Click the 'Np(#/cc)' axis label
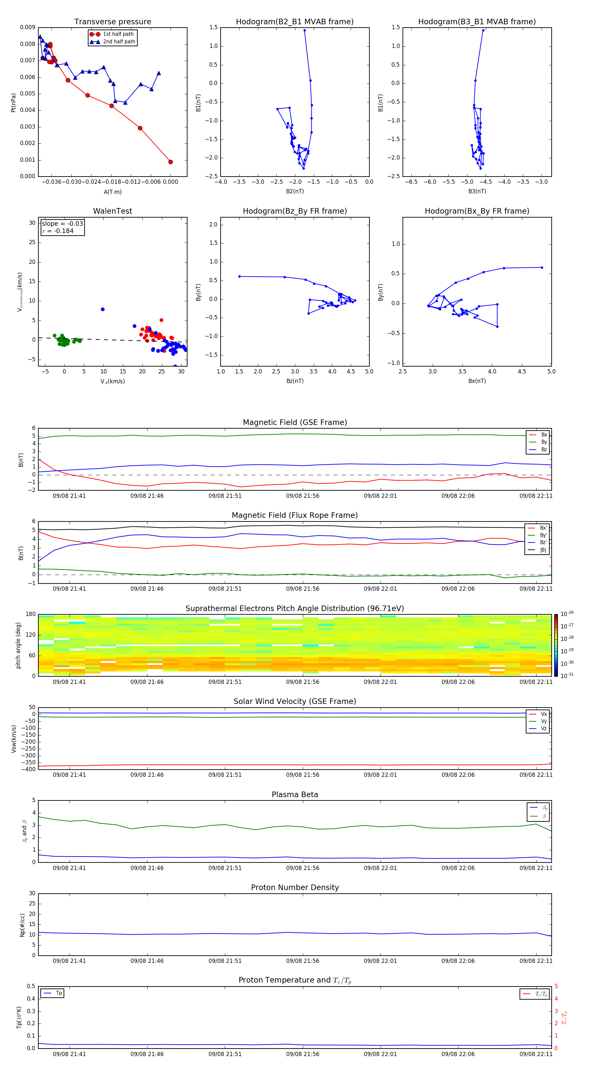This screenshot has height=1083, width=590. coord(22,925)
